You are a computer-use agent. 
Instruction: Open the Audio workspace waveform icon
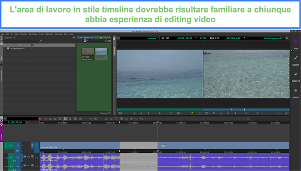[295, 90]
